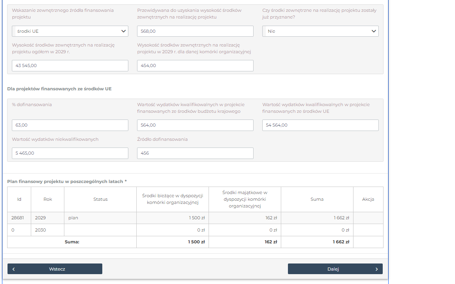Viewport: 455px width, 284px height.
Task: Click the non-eligible expenses field 5 465,00
Action: [x=70, y=153]
